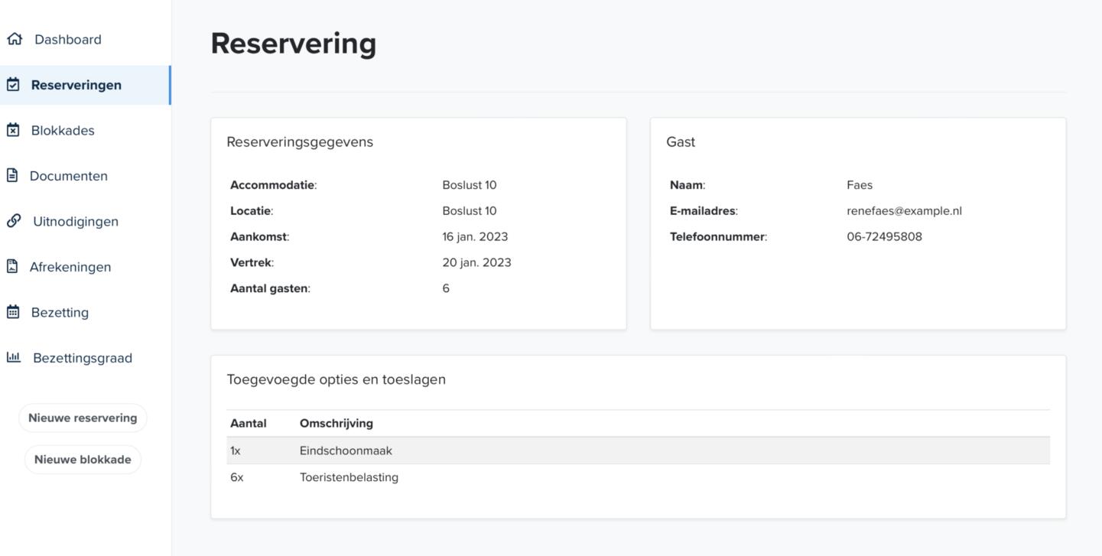1102x556 pixels.
Task: Click the Afrekeningen invoice icon
Action: (12, 266)
